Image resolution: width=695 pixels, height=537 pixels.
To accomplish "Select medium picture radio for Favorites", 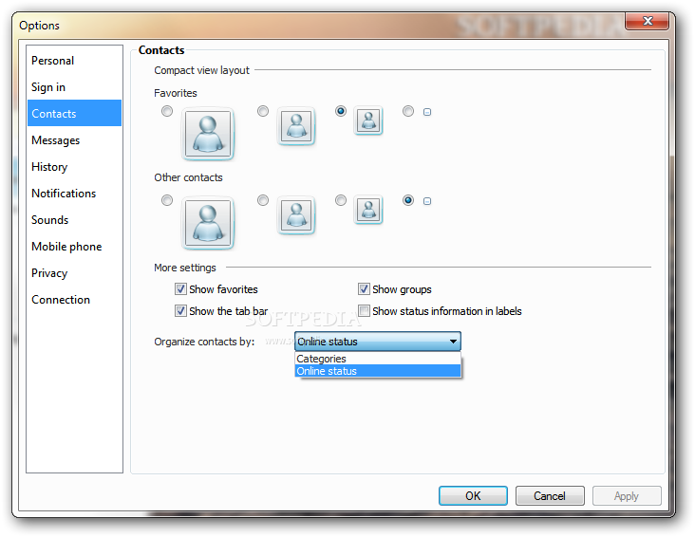I will coord(263,111).
